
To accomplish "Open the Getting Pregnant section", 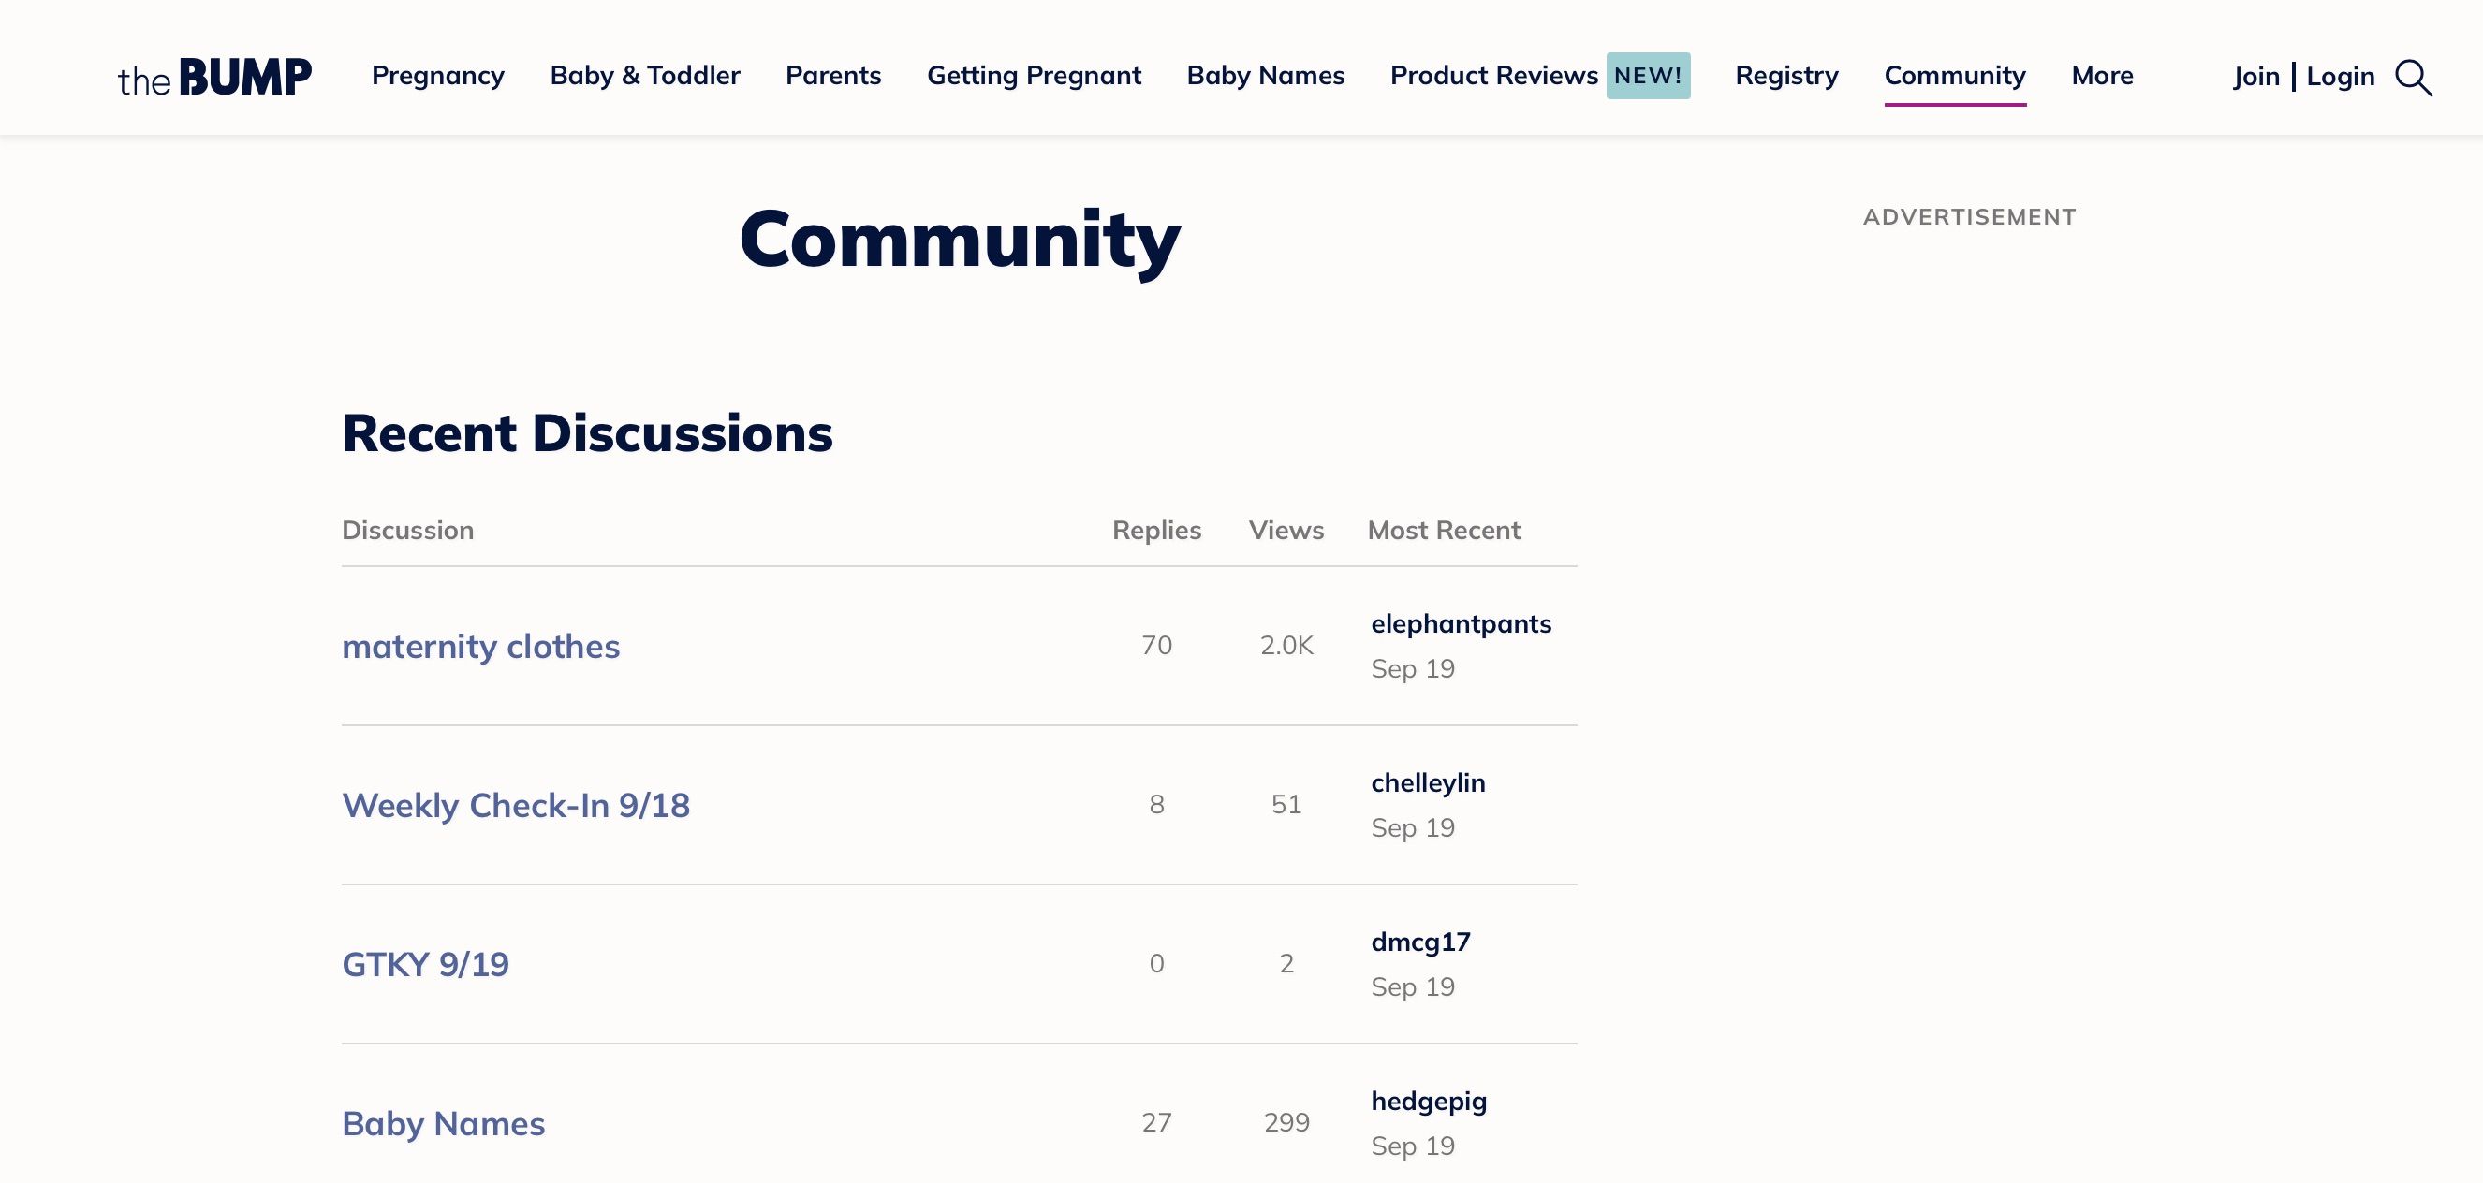I will click(x=1035, y=75).
